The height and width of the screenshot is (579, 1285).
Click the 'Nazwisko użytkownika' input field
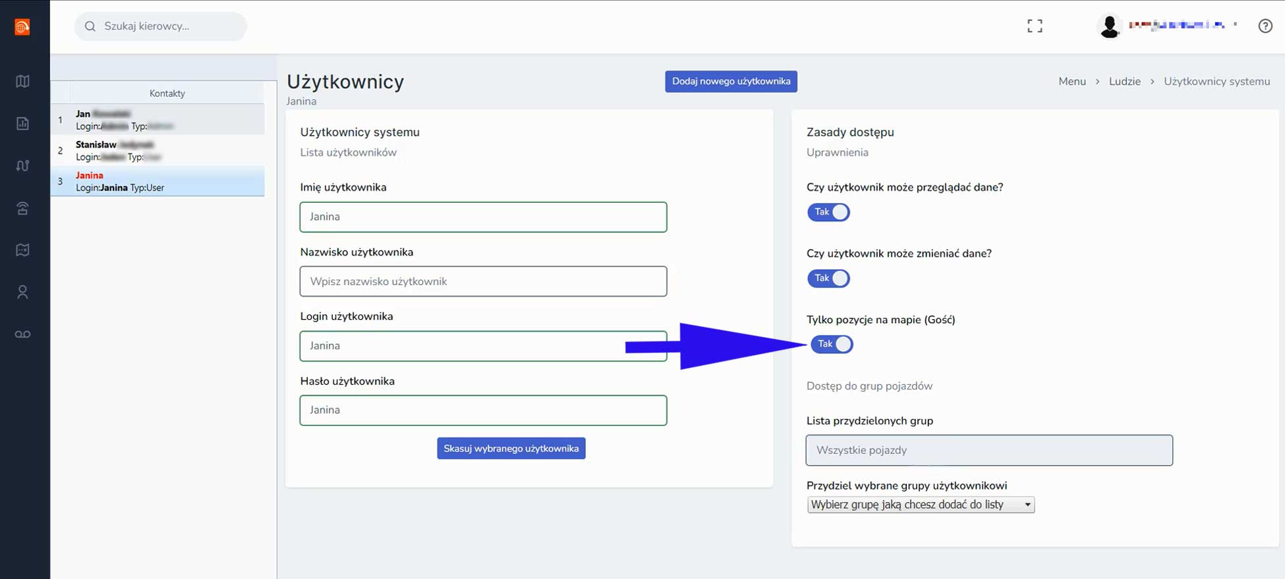pyautogui.click(x=483, y=282)
